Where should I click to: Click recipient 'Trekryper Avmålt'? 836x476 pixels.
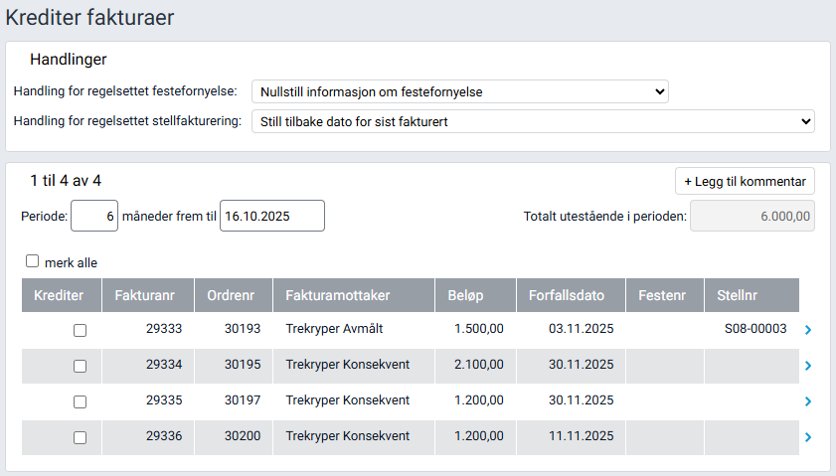click(334, 328)
